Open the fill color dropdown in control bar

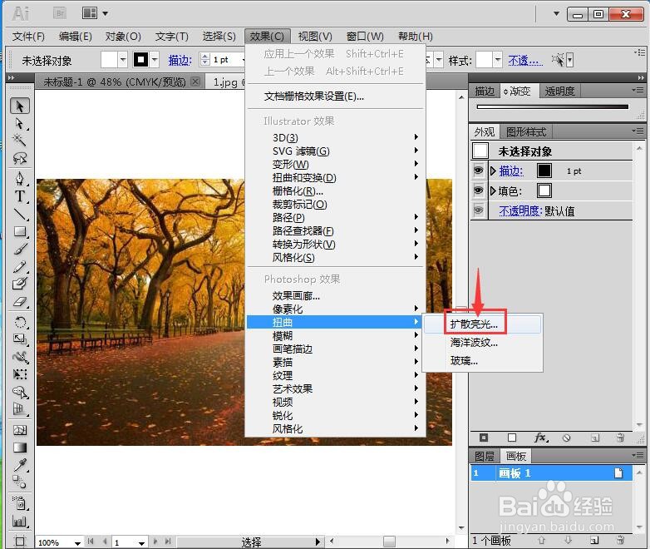(x=123, y=60)
